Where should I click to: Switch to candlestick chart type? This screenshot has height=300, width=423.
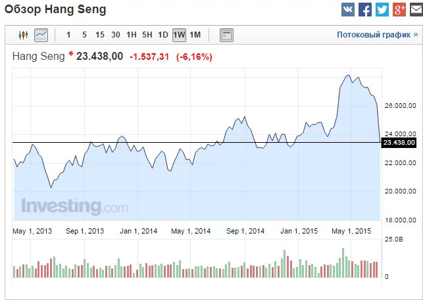pyautogui.click(x=24, y=34)
